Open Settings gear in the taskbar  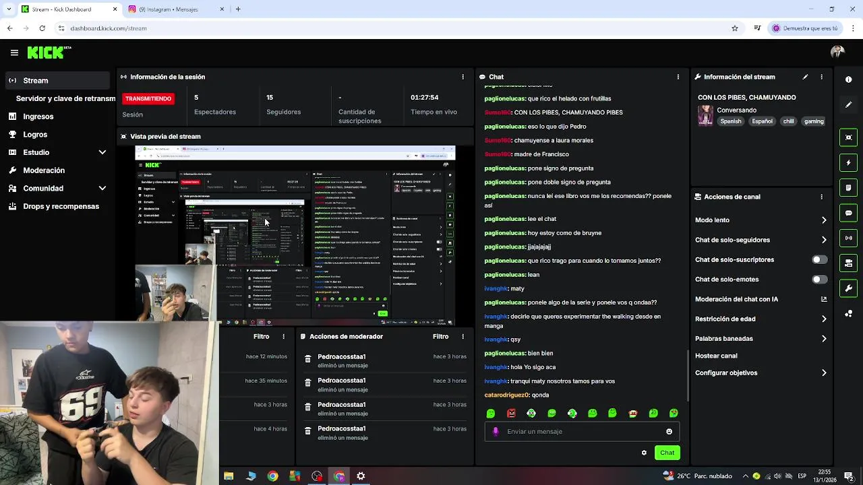(361, 476)
